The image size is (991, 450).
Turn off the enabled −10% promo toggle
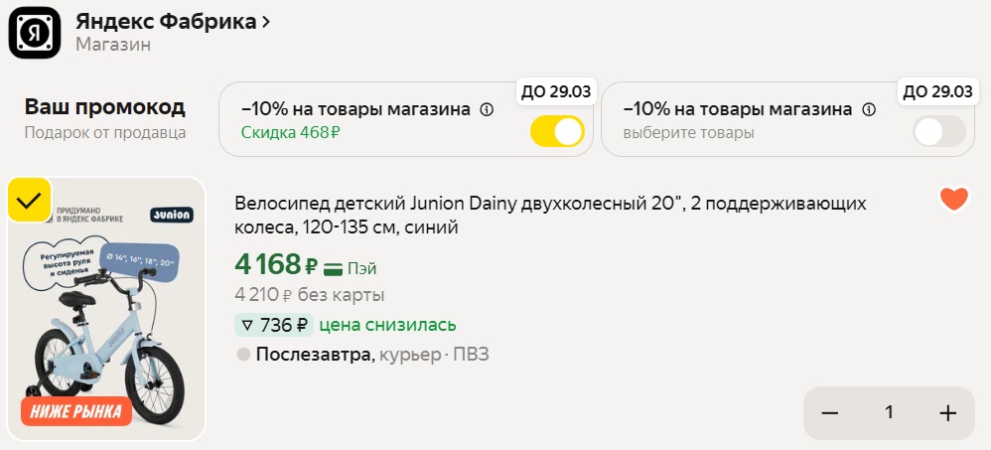coord(557,132)
